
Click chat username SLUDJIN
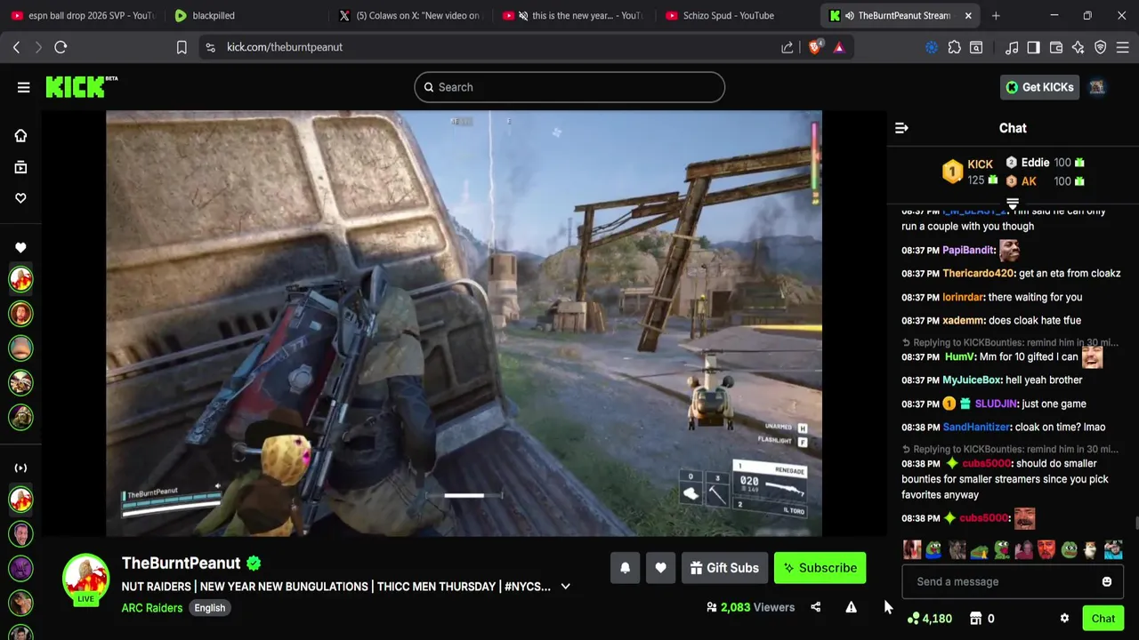tap(996, 404)
